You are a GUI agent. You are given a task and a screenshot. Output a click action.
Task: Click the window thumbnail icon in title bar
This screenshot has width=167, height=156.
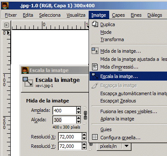point(5,6)
